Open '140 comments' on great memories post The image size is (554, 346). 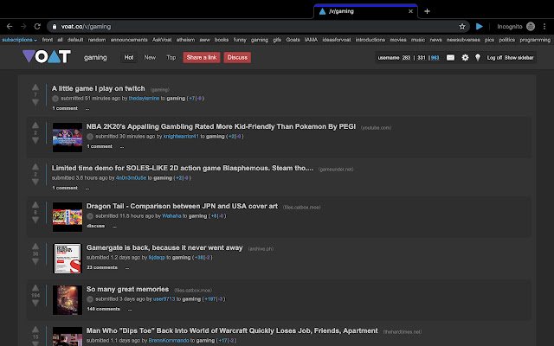coord(103,309)
